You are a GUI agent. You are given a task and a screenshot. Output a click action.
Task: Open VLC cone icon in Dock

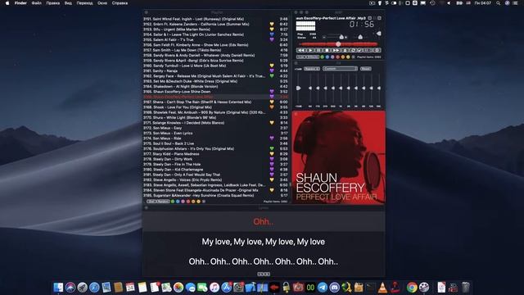pos(382,288)
